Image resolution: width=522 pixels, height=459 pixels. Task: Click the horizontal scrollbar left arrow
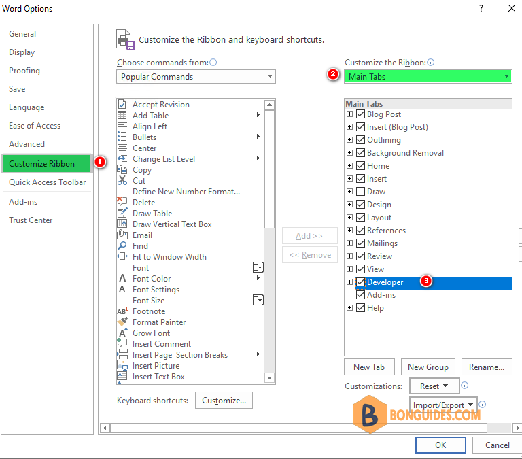coord(105,428)
